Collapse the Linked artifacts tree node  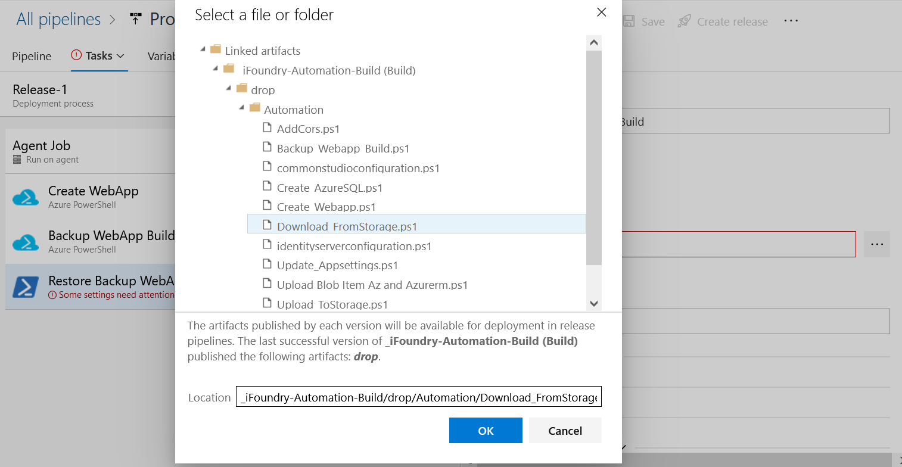pos(203,51)
